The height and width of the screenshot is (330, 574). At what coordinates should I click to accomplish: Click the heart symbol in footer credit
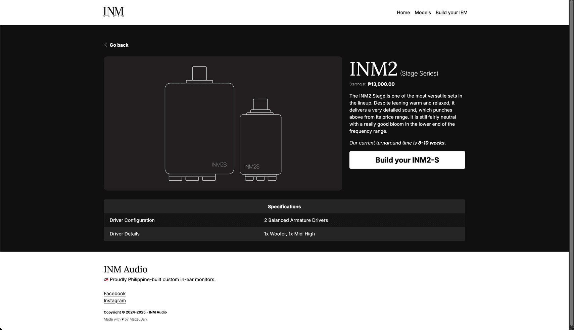click(123, 319)
